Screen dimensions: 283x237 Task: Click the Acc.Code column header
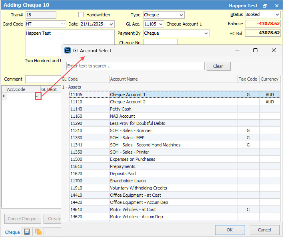coord(23,89)
